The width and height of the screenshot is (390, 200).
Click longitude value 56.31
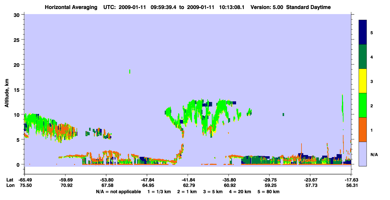[x=352, y=185]
